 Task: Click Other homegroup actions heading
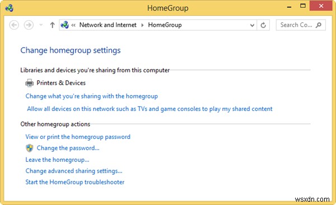[x=55, y=124]
